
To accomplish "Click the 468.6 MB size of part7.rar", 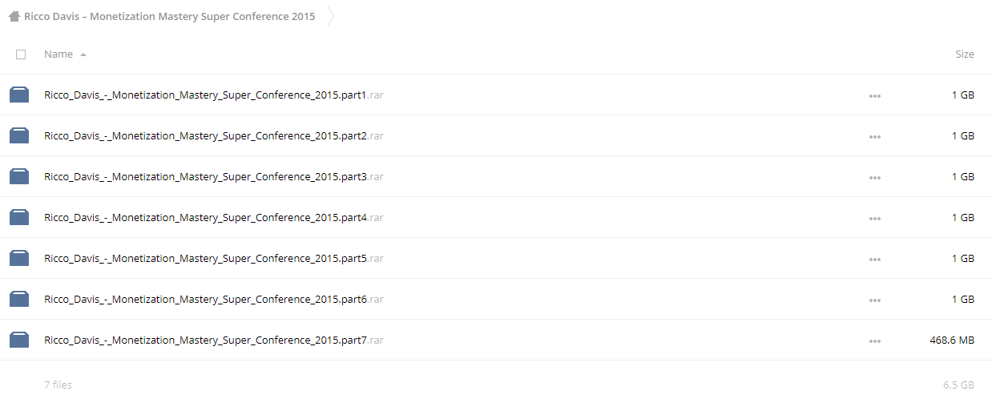I will click(952, 340).
